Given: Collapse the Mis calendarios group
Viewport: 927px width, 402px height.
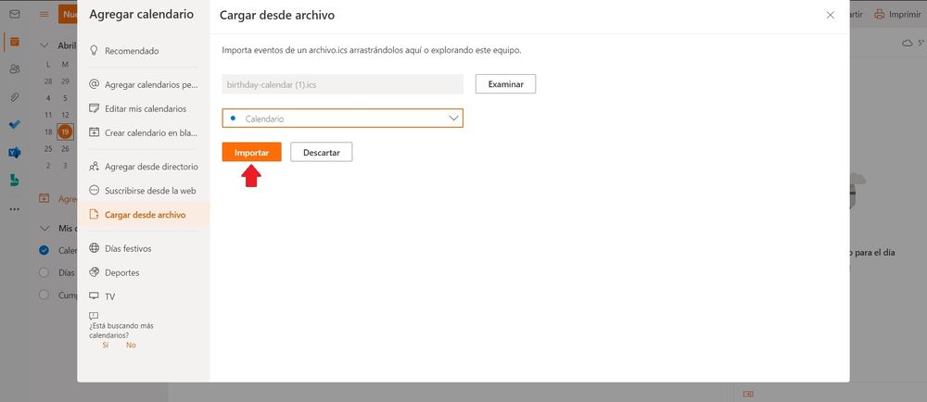Looking at the screenshot, I should [44, 228].
